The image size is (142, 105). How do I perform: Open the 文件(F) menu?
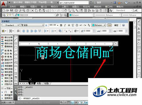[13, 7]
